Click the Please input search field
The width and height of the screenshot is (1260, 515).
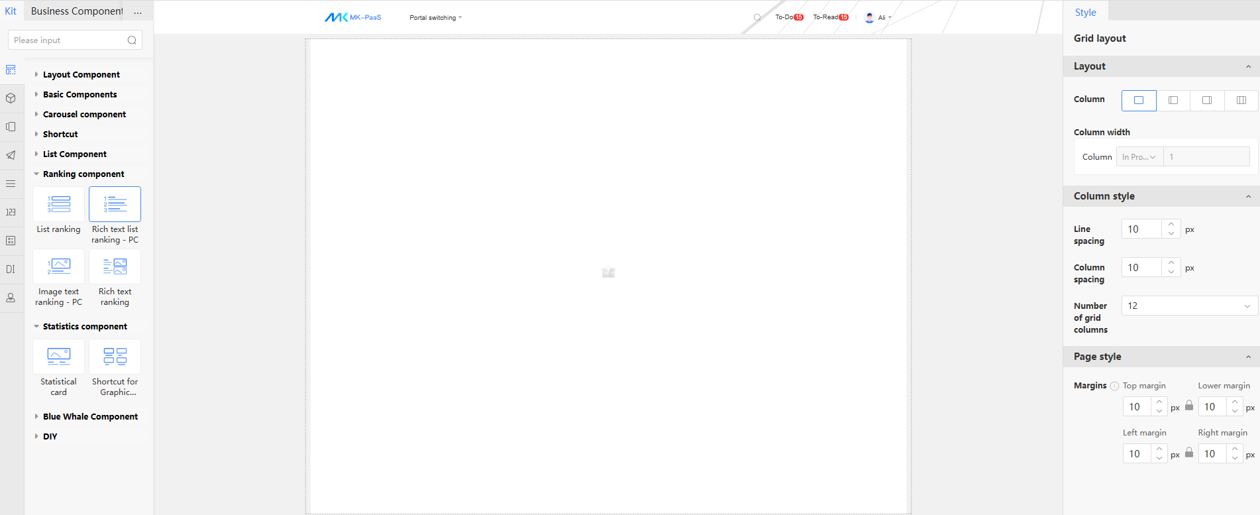(68, 40)
